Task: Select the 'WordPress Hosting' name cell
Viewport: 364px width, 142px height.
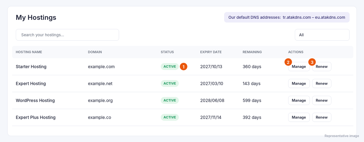Action: point(35,100)
